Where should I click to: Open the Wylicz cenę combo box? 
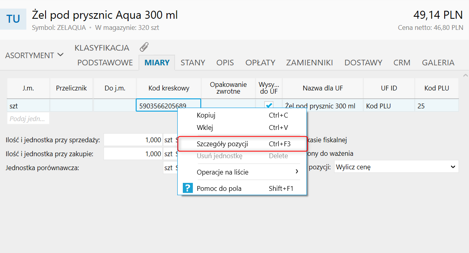coord(396,167)
